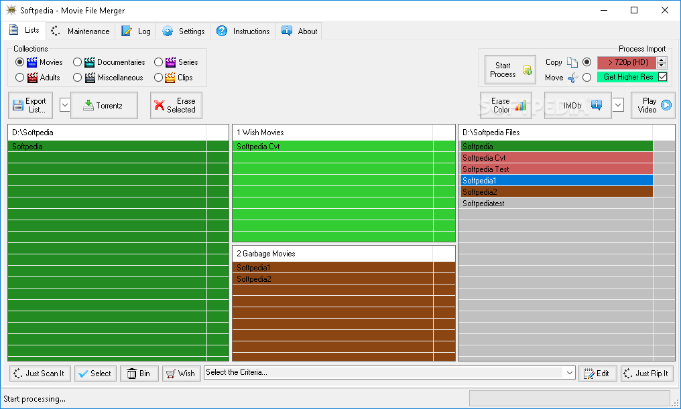Image resolution: width=681 pixels, height=409 pixels.
Task: Click the Move scissors icon
Action: (x=573, y=78)
